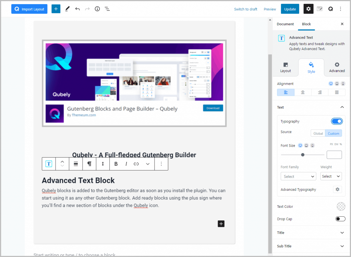Redo the last undone change
This screenshot has height=257, width=351.
pos(87,9)
